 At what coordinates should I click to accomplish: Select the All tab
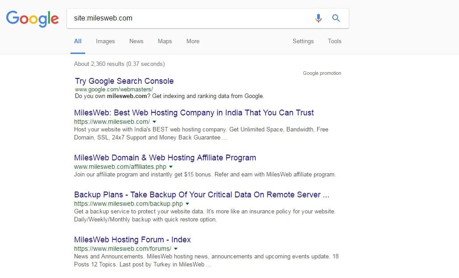point(78,41)
